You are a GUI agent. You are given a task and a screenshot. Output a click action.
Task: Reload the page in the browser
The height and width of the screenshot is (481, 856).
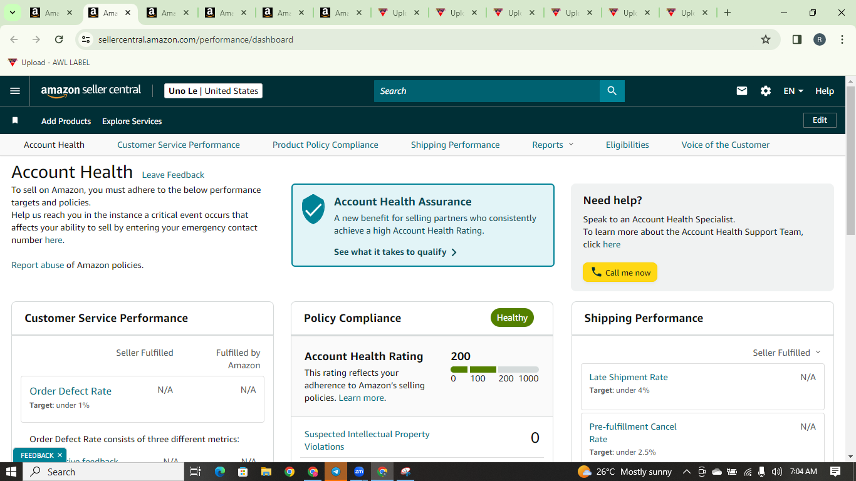59,39
